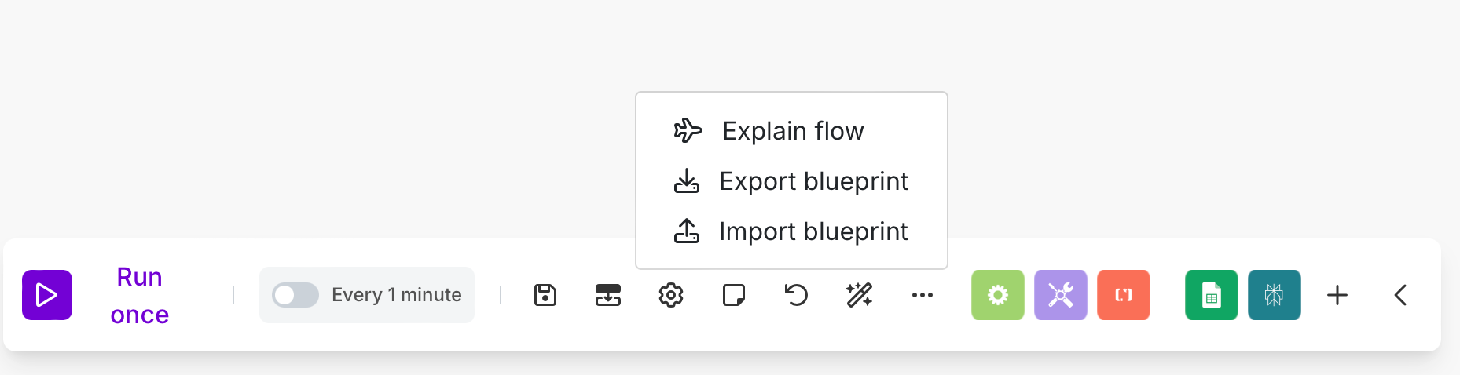Open the green Google Sheets tile
This screenshot has width=1460, height=375.
[1212, 295]
